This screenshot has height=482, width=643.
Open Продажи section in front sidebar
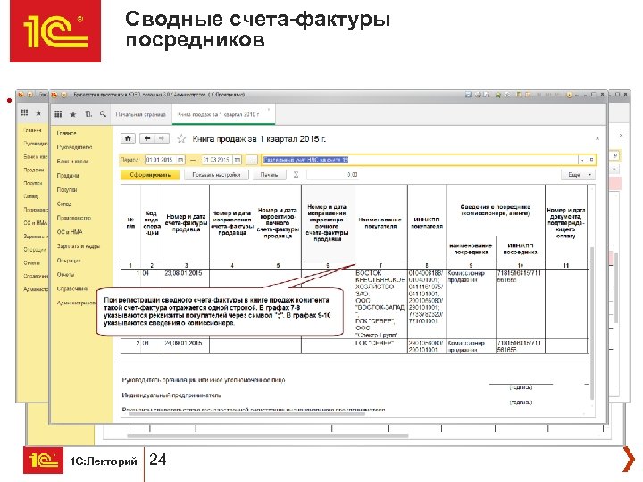68,176
